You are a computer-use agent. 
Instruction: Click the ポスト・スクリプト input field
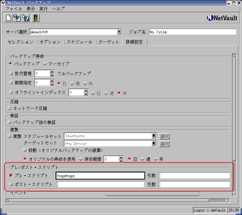pyautogui.click(x=100, y=184)
